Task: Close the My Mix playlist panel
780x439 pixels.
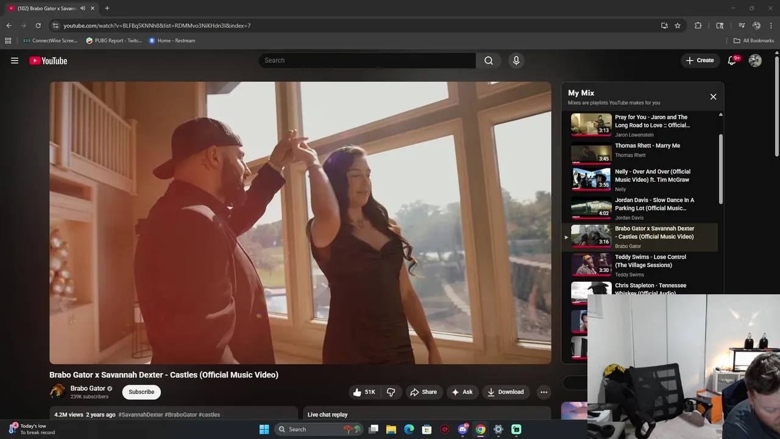Action: 713,96
